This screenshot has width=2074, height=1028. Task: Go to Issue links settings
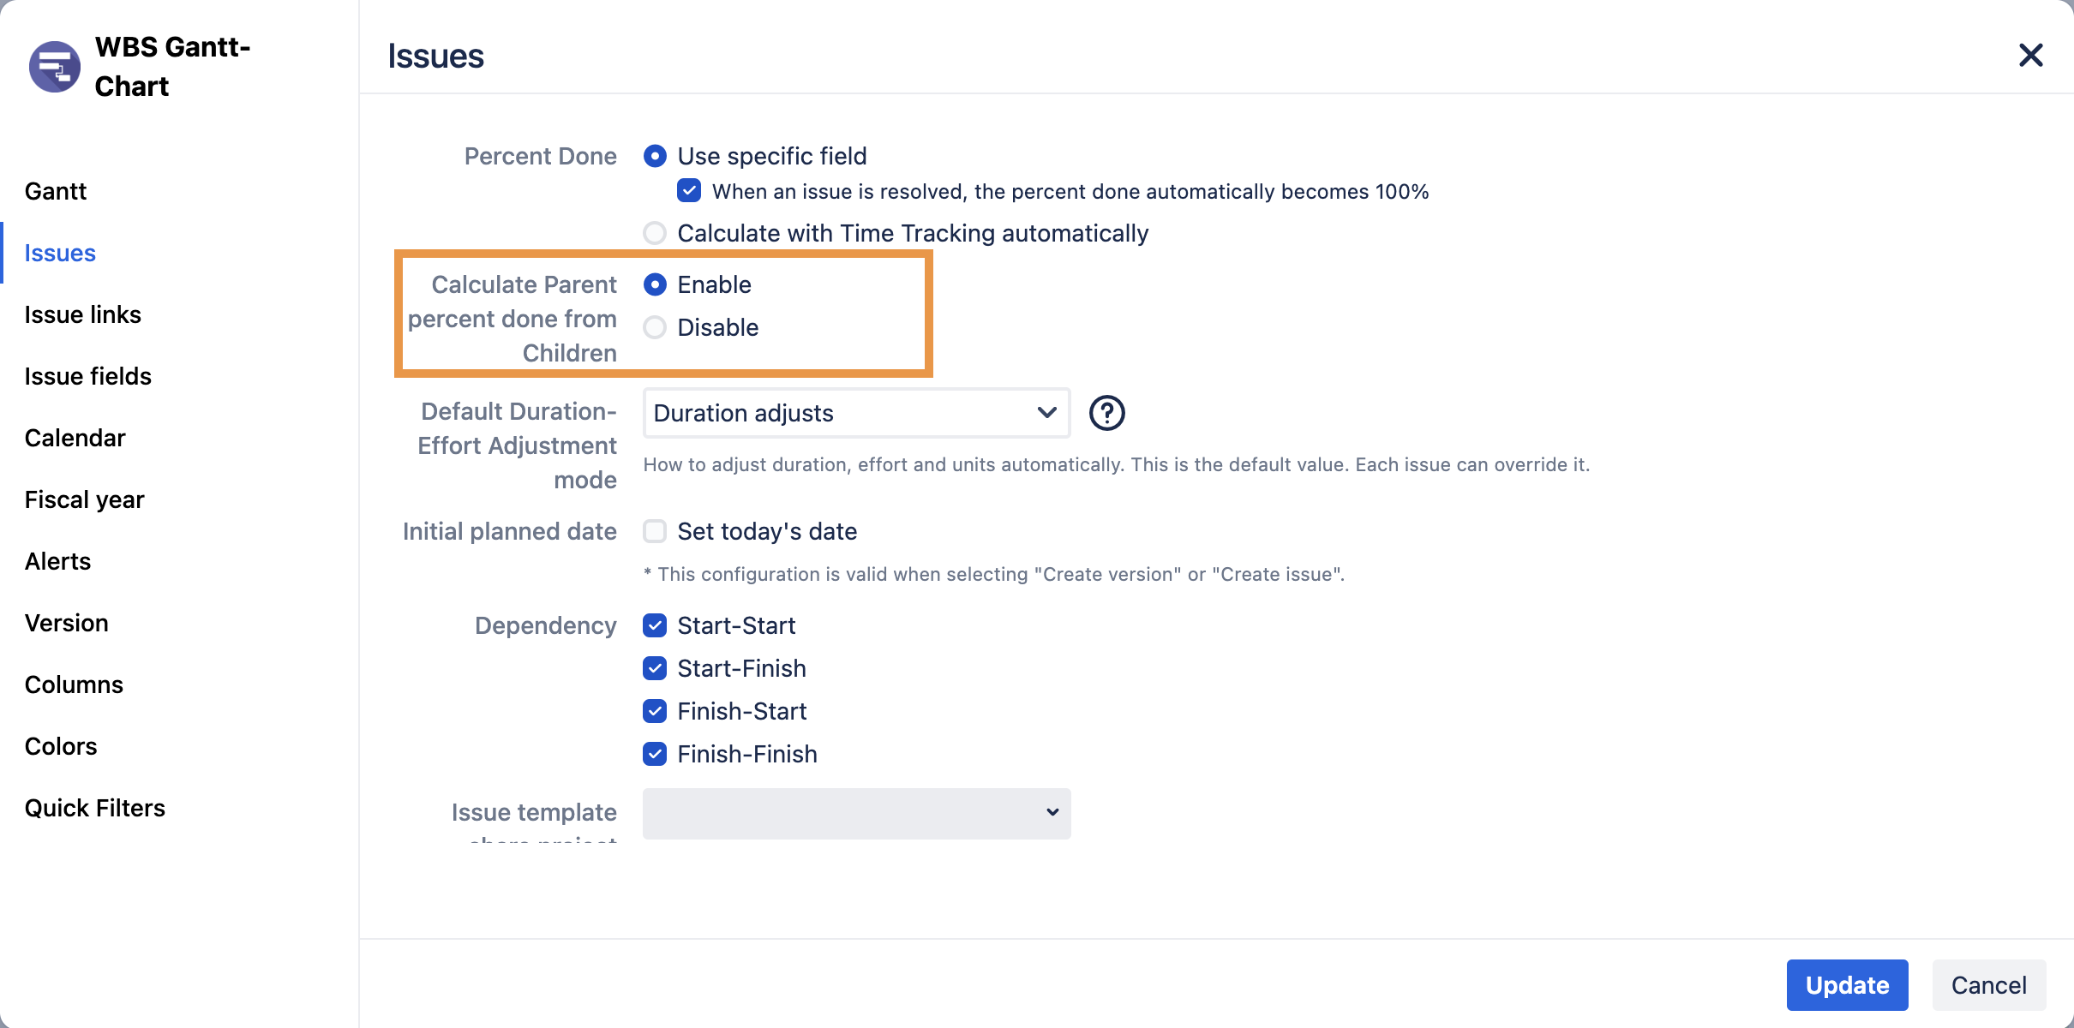click(x=82, y=314)
